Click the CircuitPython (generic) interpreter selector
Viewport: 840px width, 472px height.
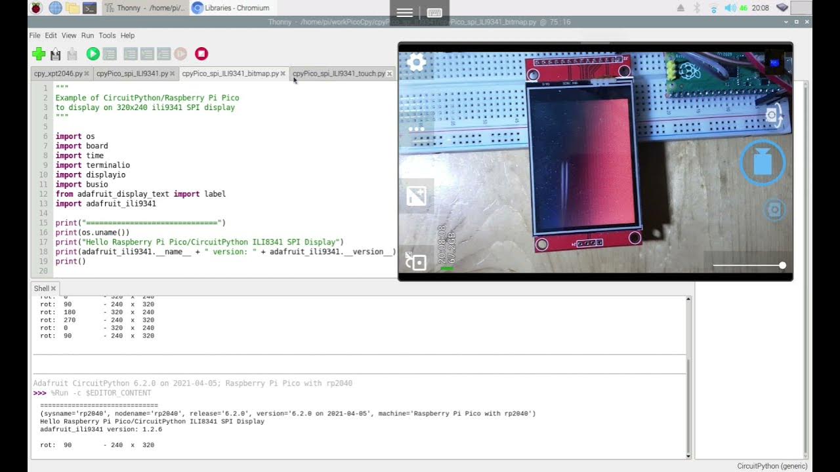771,466
